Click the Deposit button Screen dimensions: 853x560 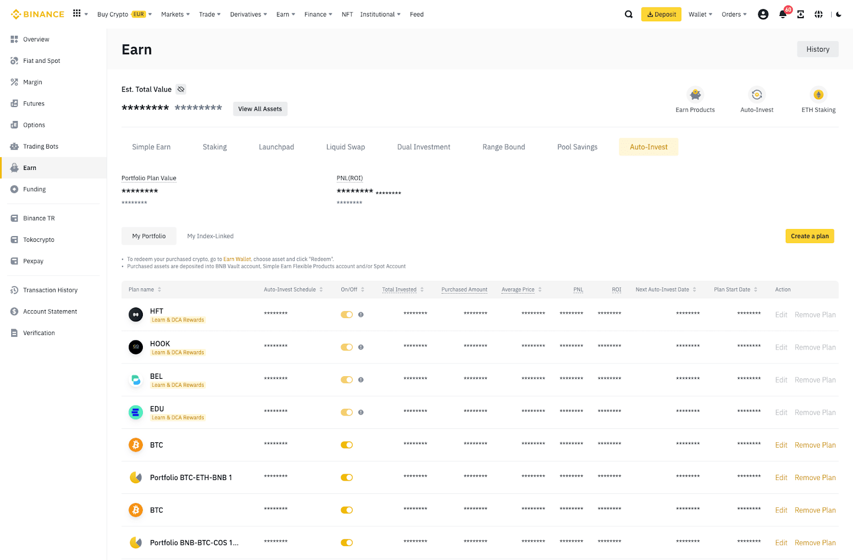click(661, 14)
